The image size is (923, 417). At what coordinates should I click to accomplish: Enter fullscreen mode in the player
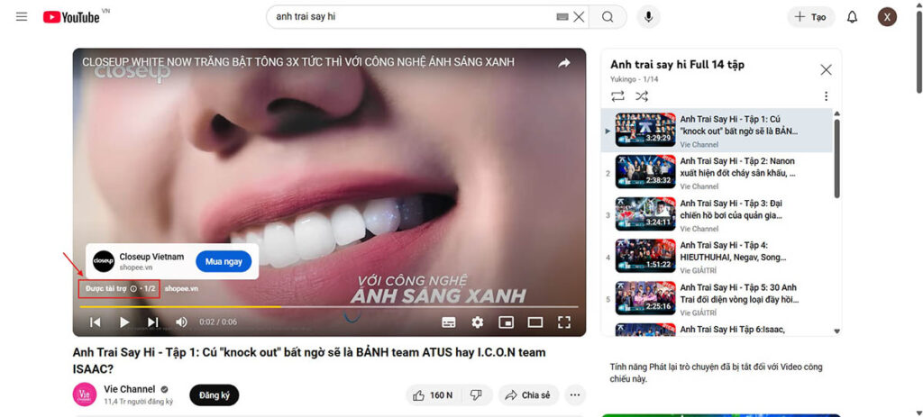click(564, 322)
